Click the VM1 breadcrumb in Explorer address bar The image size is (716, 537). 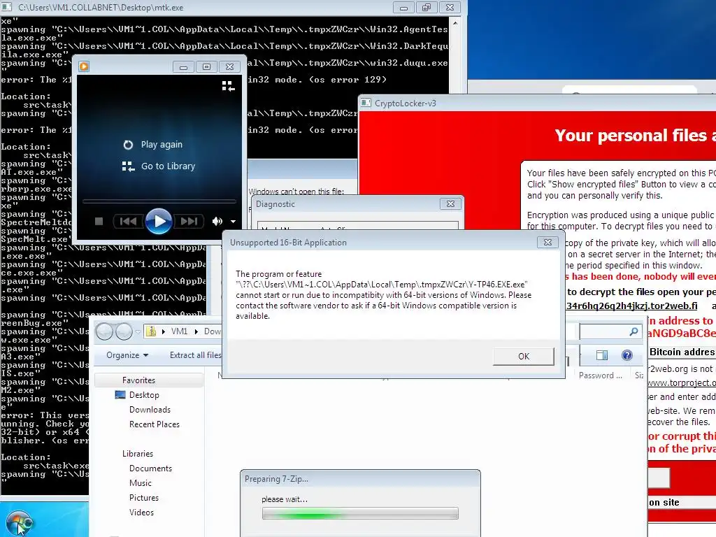pos(179,331)
